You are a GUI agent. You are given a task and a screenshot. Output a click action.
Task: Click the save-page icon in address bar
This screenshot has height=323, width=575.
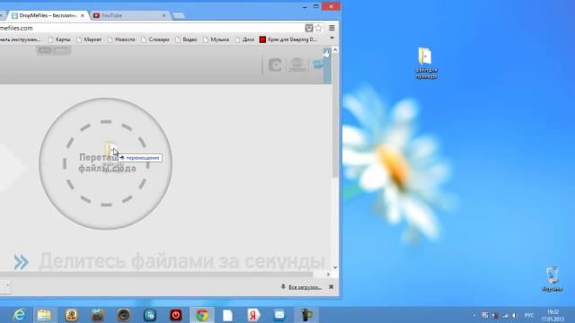tap(309, 28)
